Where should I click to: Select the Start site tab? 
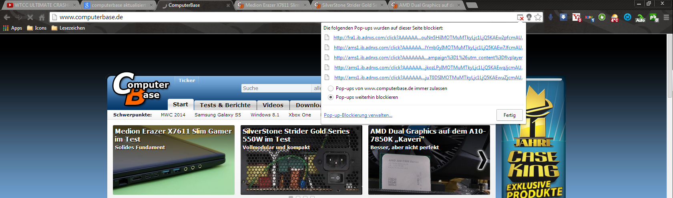[181, 104]
